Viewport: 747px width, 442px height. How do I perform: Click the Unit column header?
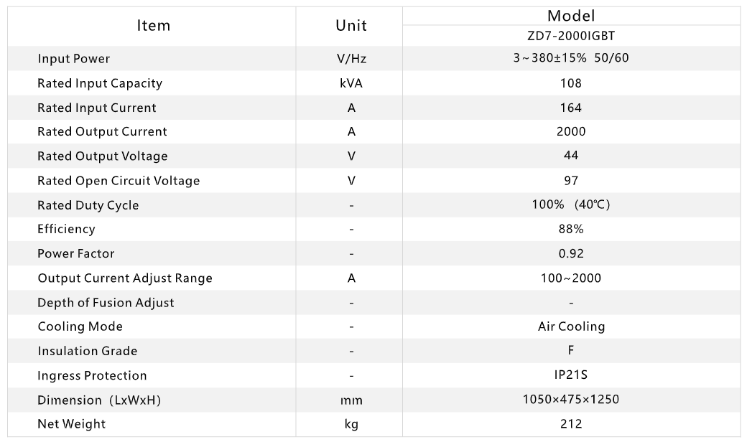pyautogui.click(x=351, y=26)
